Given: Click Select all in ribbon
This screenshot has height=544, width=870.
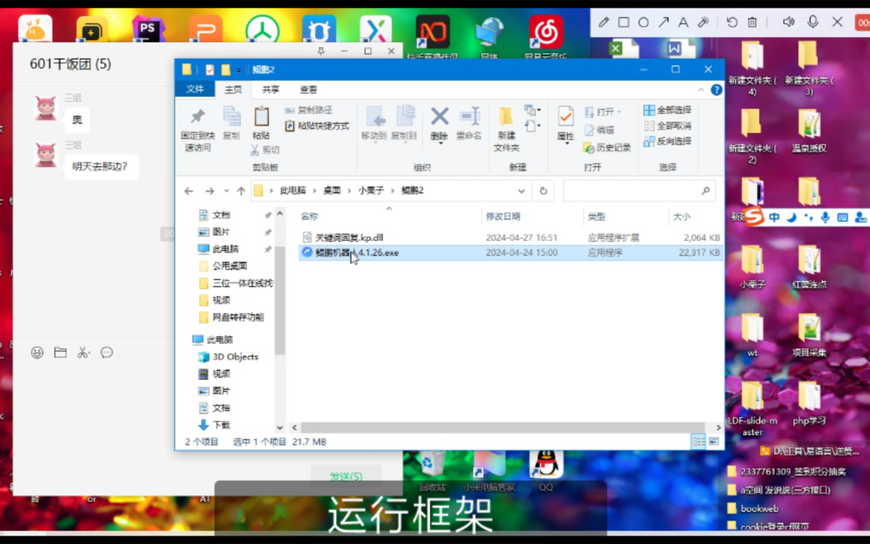Looking at the screenshot, I should pyautogui.click(x=668, y=110).
